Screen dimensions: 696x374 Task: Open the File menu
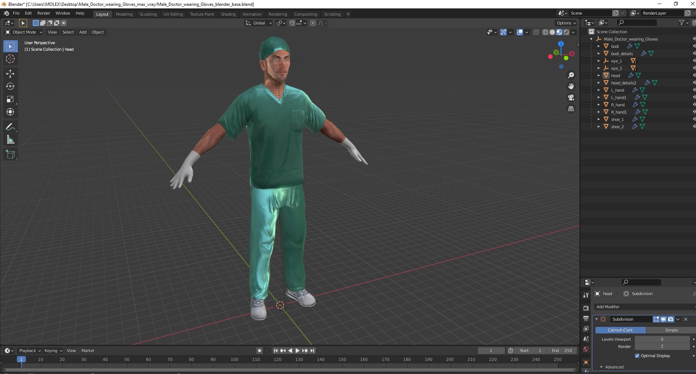pyautogui.click(x=16, y=13)
